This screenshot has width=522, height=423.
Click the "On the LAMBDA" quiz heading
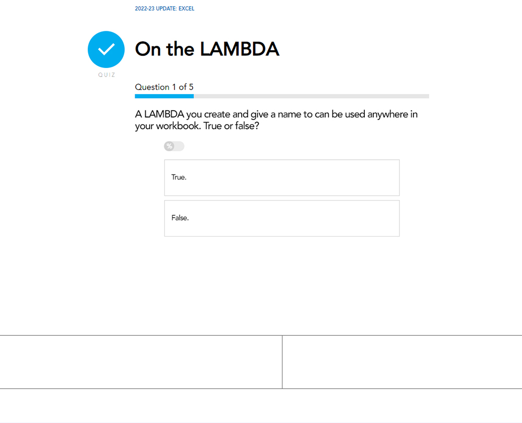[x=207, y=49]
